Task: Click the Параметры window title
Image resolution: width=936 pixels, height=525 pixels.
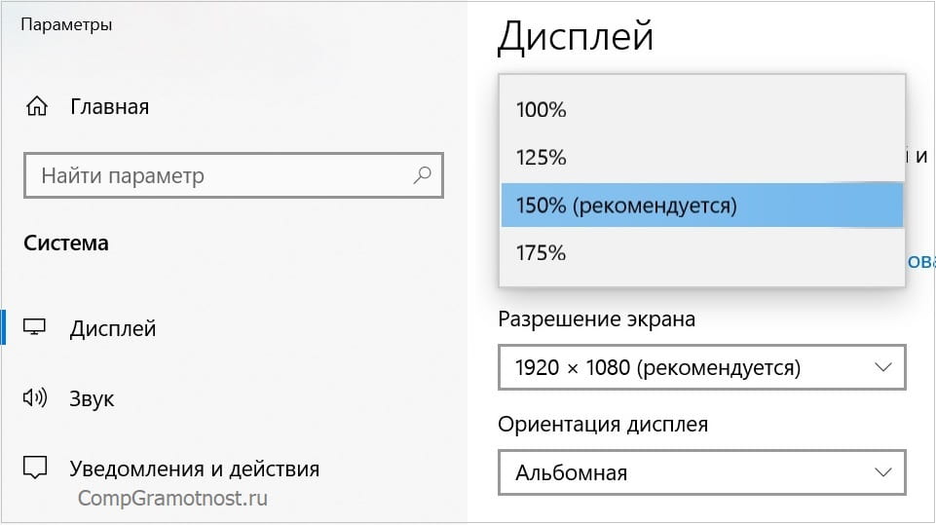Action: (65, 24)
